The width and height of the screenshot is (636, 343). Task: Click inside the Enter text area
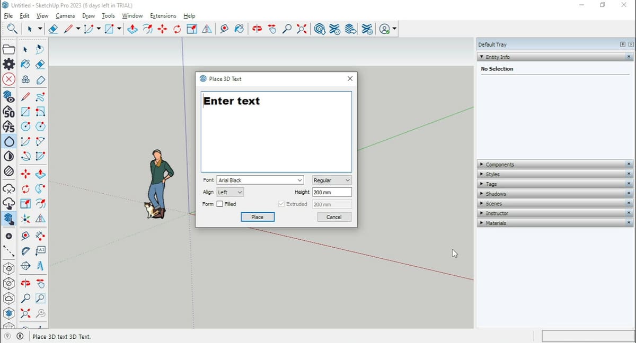pyautogui.click(x=276, y=131)
